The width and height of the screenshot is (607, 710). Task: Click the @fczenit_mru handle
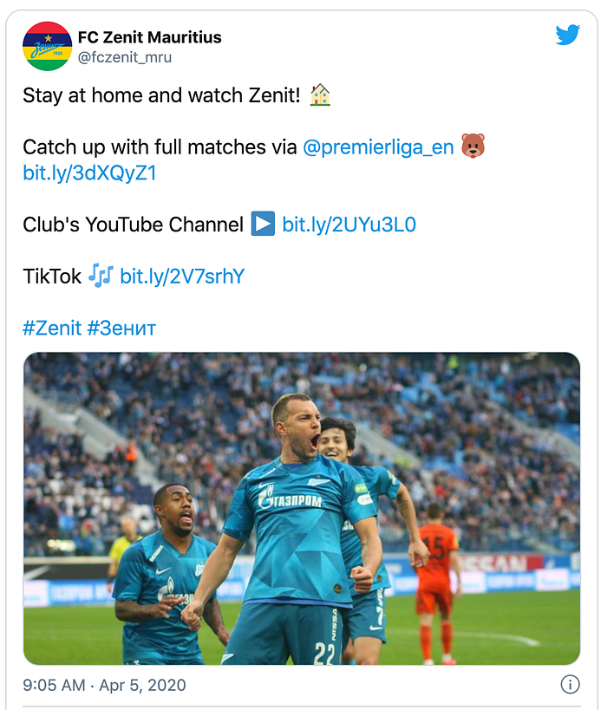[125, 57]
